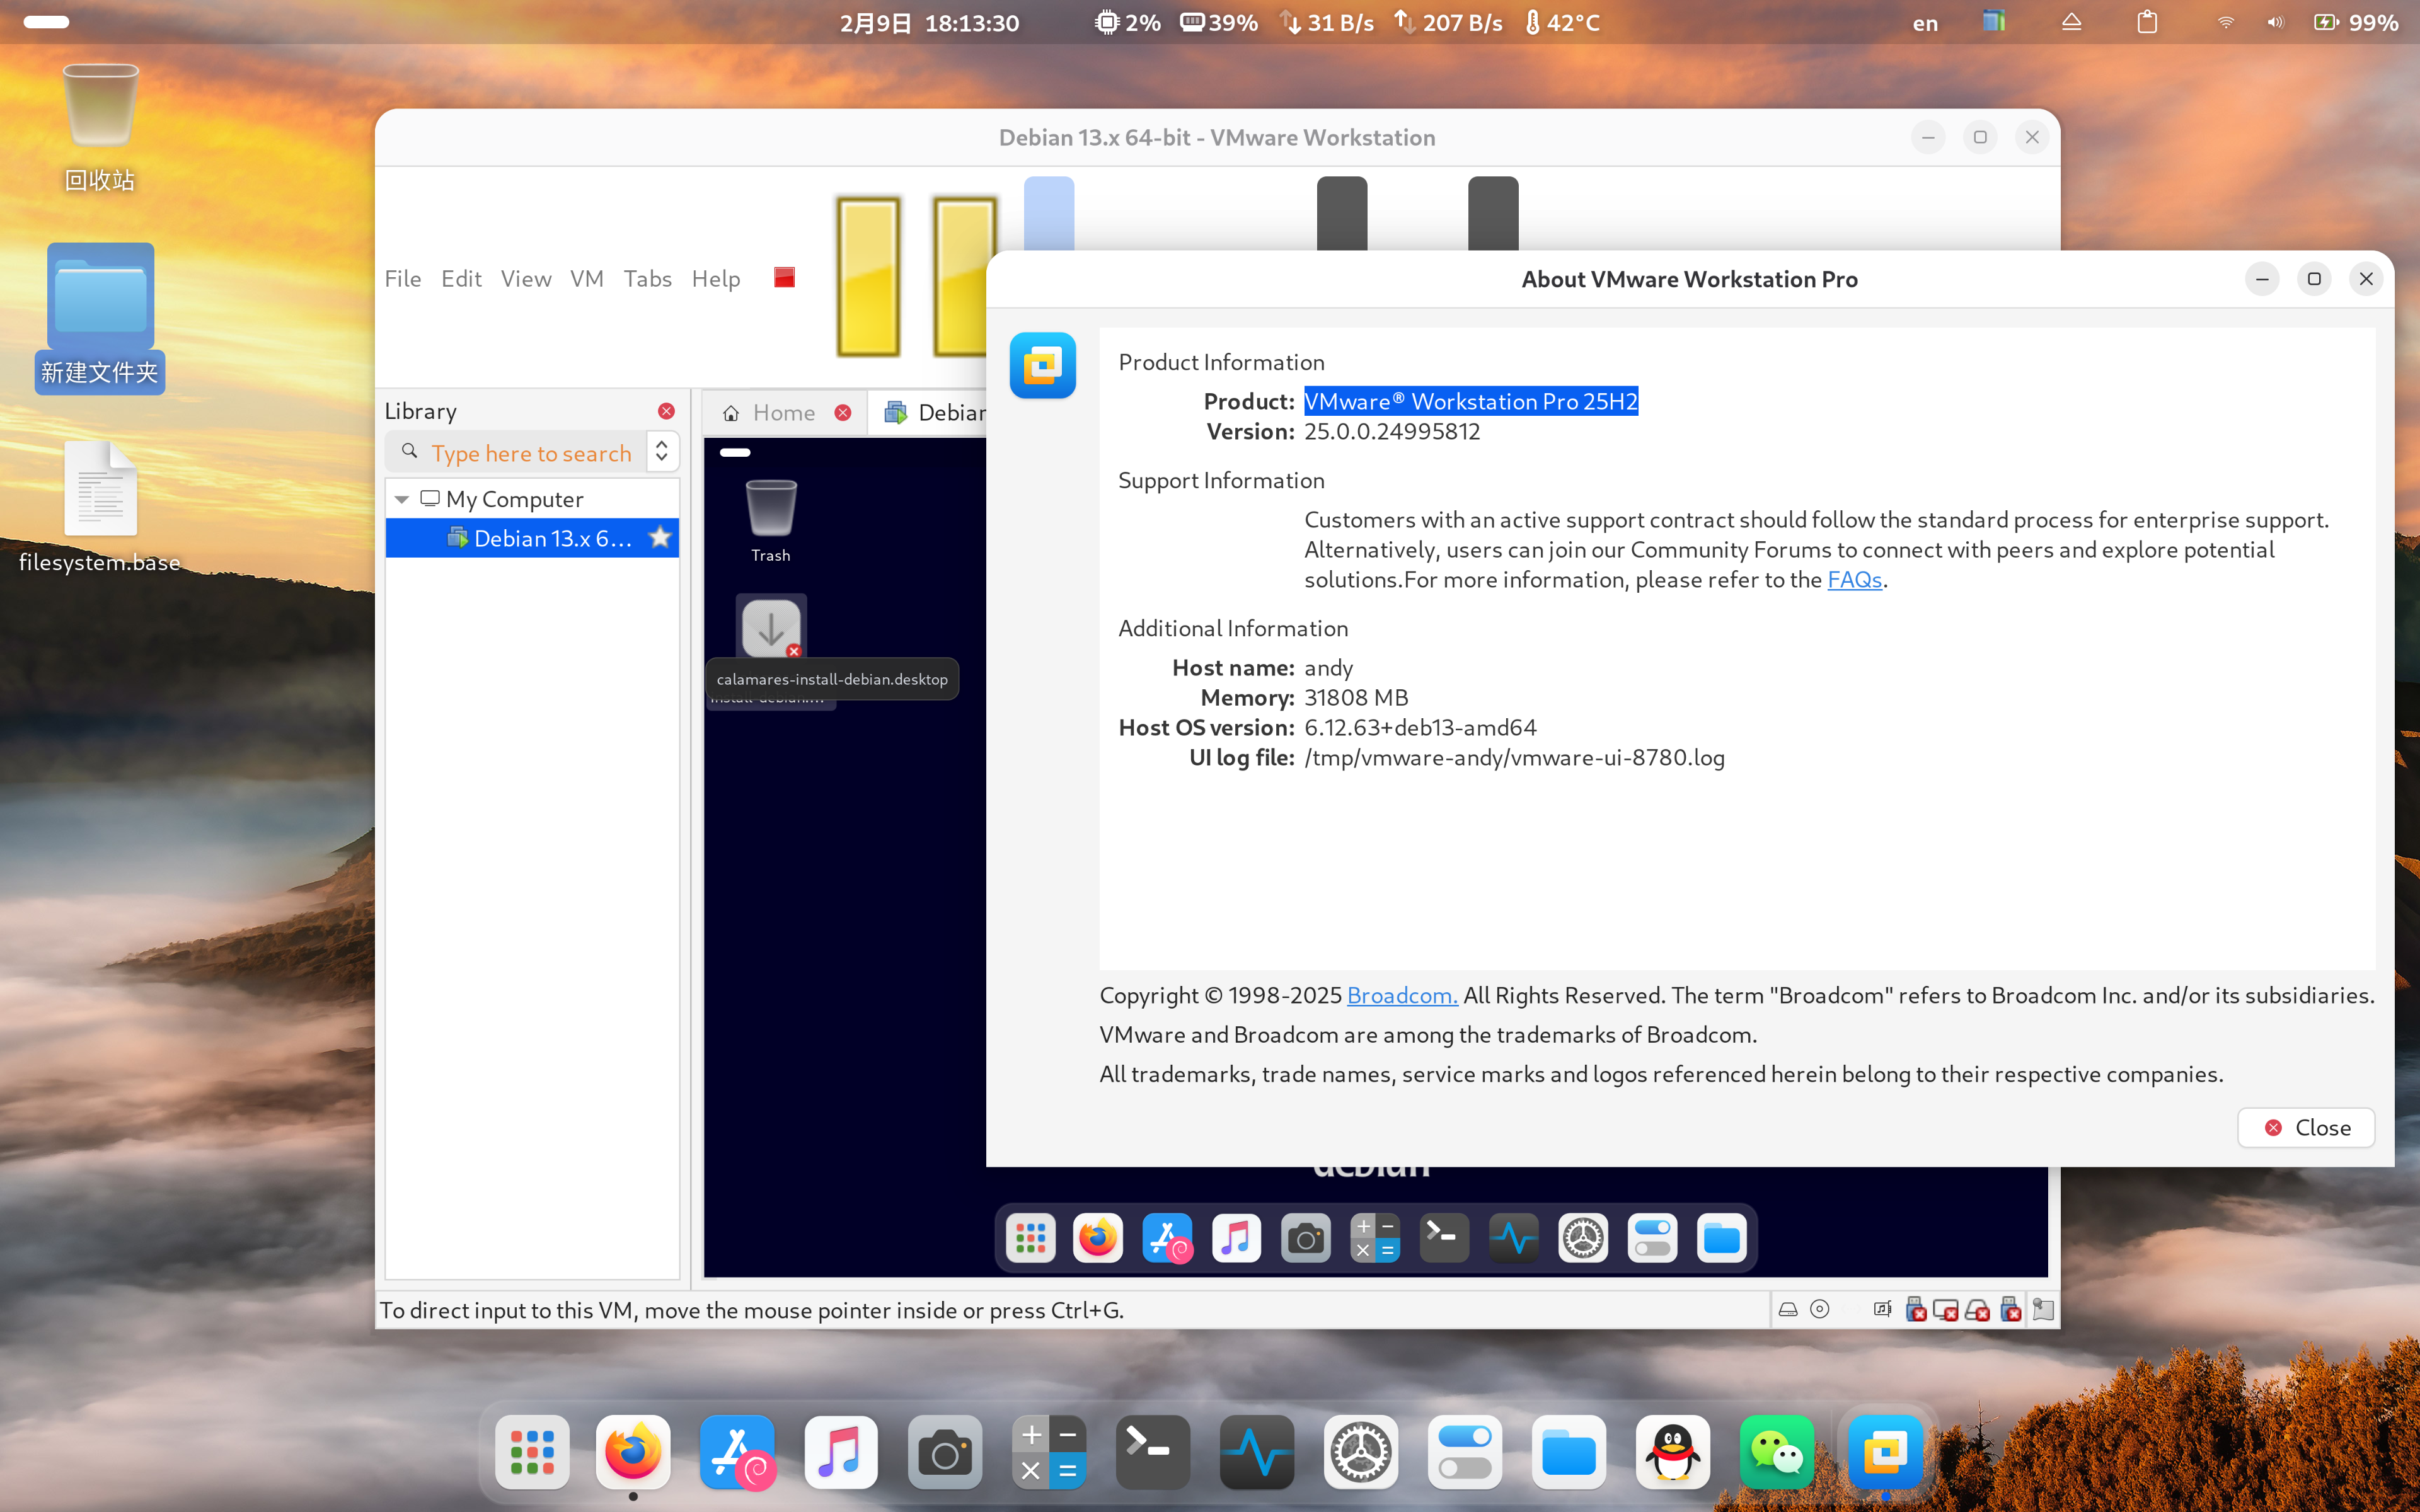Viewport: 2420px width, 1512px height.
Task: Click the sound card status icon
Action: (1882, 1309)
